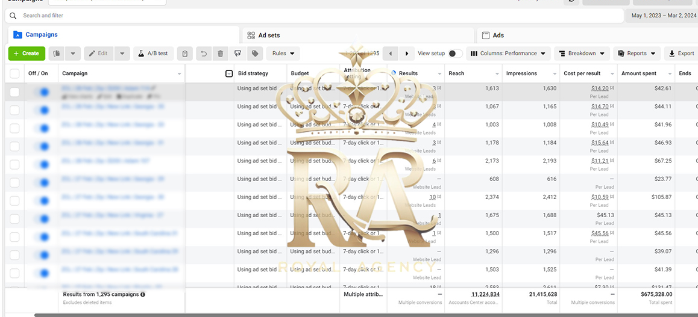Click the impressions value 1,688

point(549,215)
